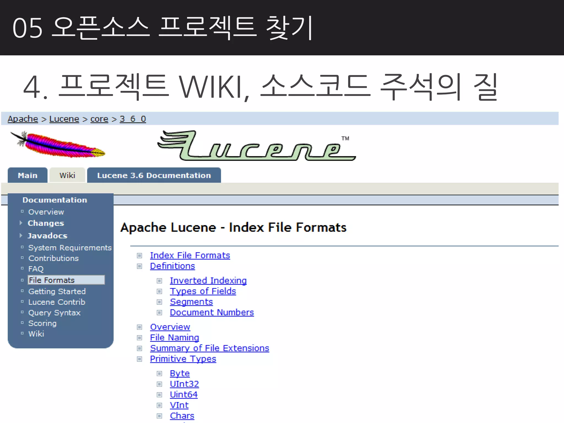The height and width of the screenshot is (423, 564).
Task: Click the bullet icon beside Primitive Types
Action: [140, 359]
